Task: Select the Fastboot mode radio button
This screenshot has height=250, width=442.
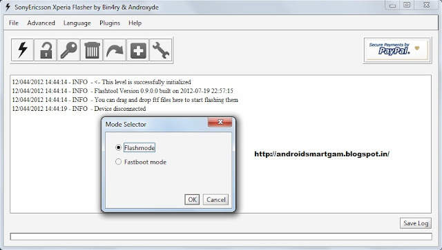Action: (x=118, y=162)
